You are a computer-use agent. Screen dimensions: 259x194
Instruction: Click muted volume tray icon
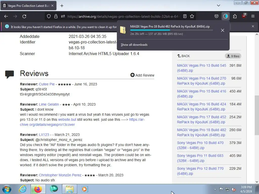[233, 189]
